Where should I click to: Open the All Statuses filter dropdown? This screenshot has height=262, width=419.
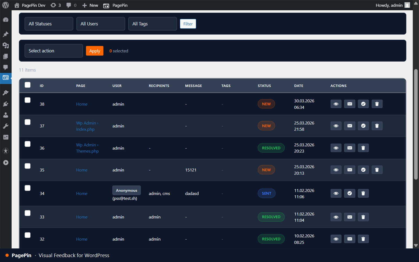(x=49, y=24)
